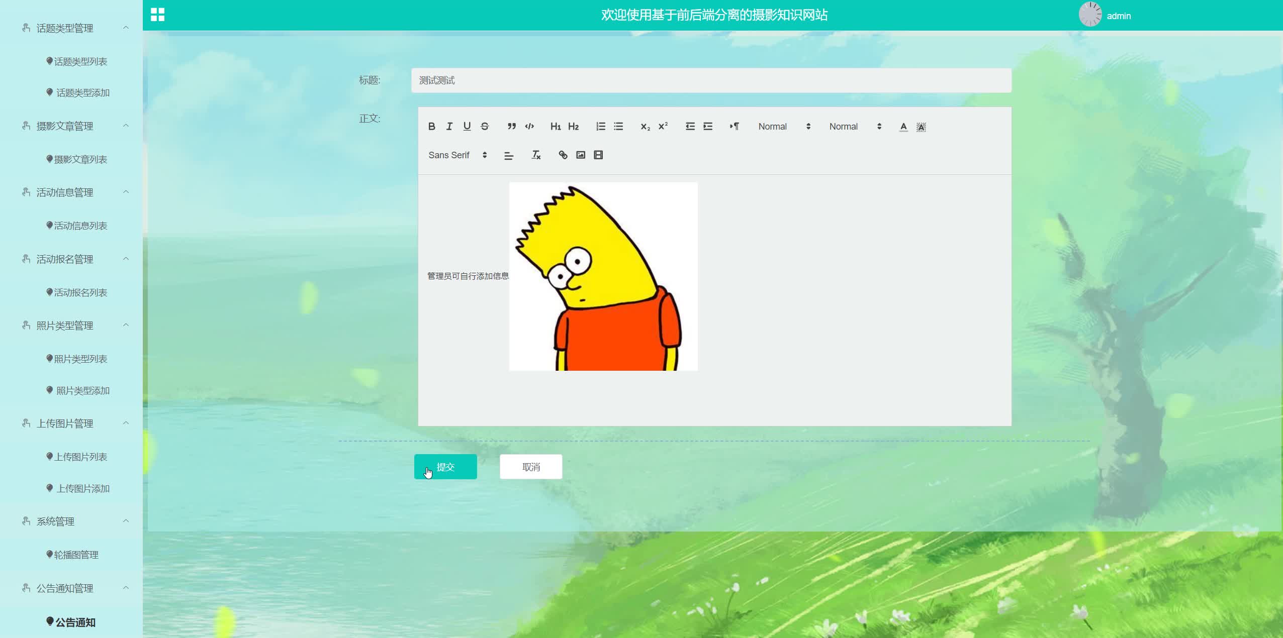Click the insert link icon
The image size is (1283, 638).
[563, 155]
